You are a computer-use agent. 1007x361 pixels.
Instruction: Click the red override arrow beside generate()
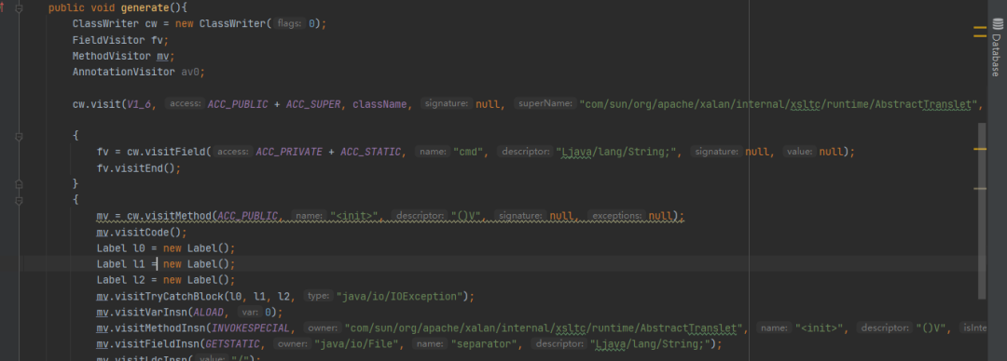click(2, 7)
